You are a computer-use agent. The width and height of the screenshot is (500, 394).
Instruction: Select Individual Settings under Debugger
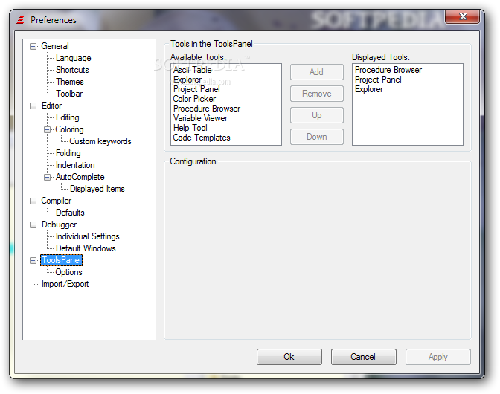point(88,236)
